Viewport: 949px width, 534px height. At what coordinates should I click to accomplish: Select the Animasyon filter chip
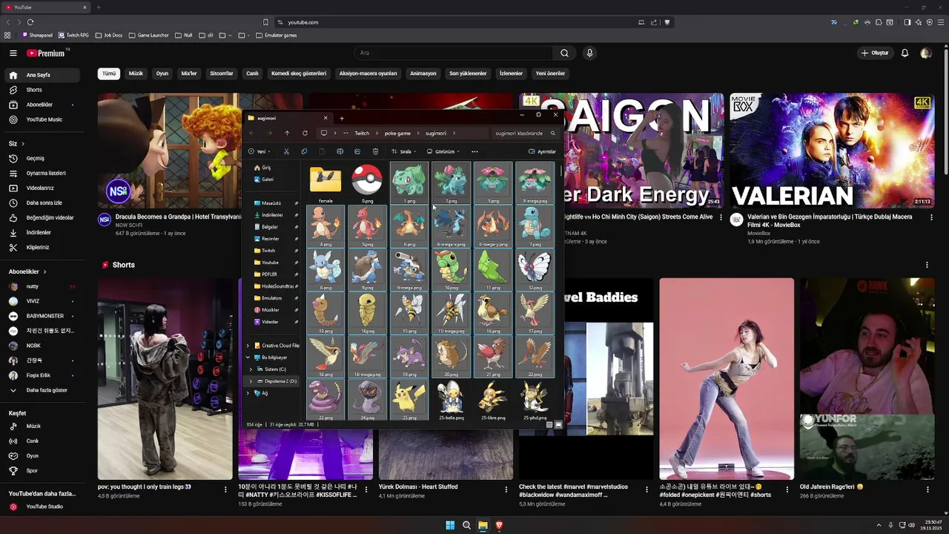click(x=423, y=73)
